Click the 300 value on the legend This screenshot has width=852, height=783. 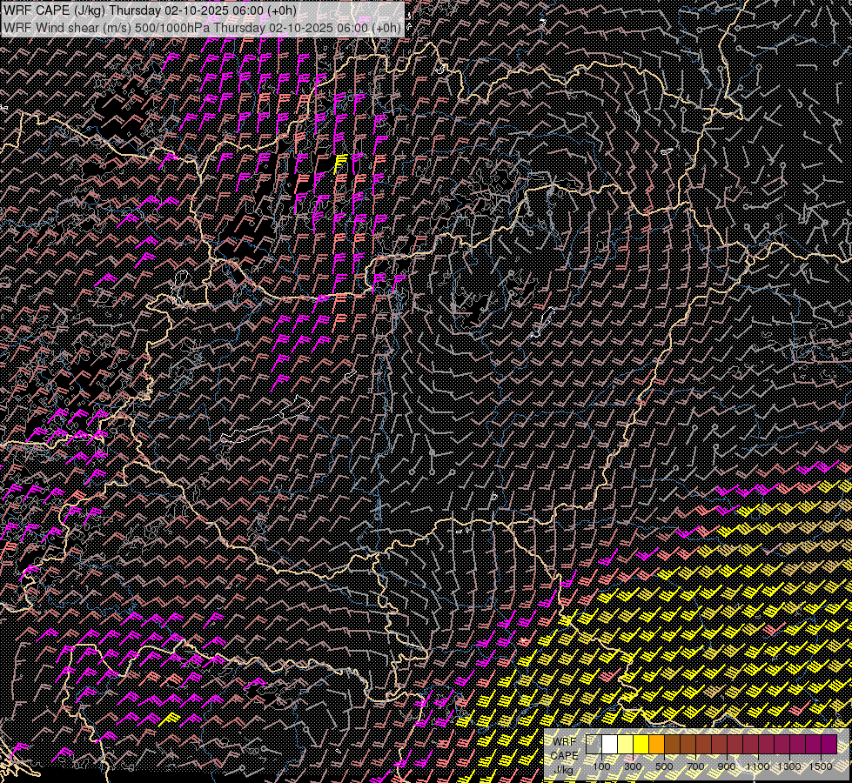[633, 766]
